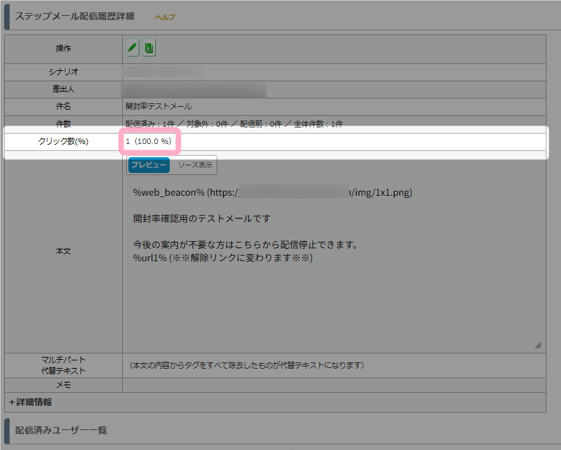
Task: Click the マルチパート代替テキスト description text
Action: click(x=247, y=365)
